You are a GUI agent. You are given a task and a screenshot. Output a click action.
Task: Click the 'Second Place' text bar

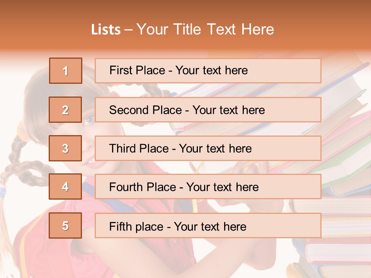point(208,110)
